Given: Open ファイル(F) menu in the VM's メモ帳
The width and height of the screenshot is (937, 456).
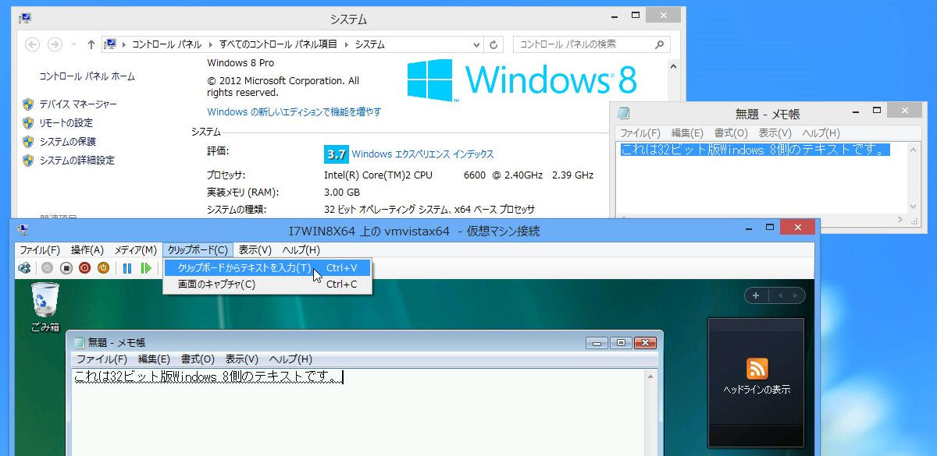Looking at the screenshot, I should point(102,359).
